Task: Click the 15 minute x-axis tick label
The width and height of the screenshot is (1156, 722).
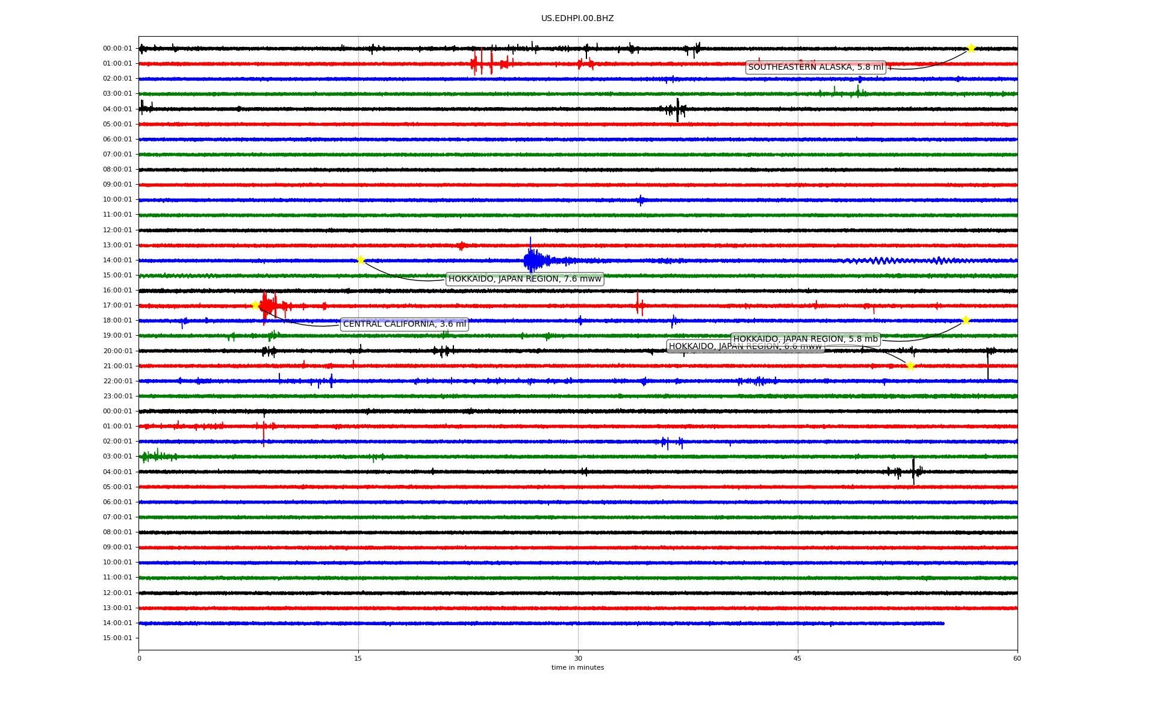Action: (x=358, y=658)
